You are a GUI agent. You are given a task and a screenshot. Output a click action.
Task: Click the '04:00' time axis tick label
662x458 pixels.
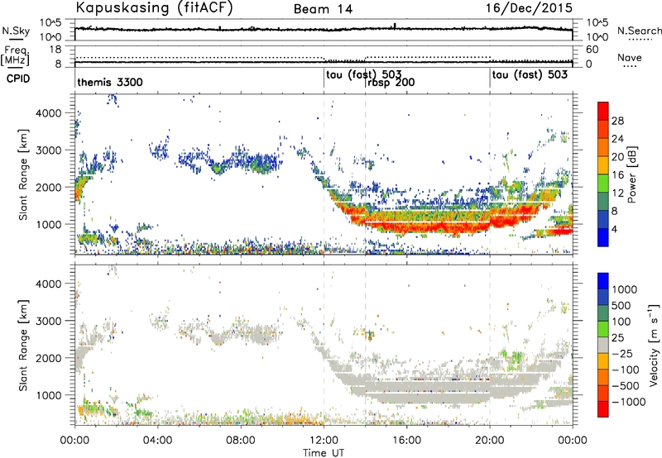click(157, 441)
